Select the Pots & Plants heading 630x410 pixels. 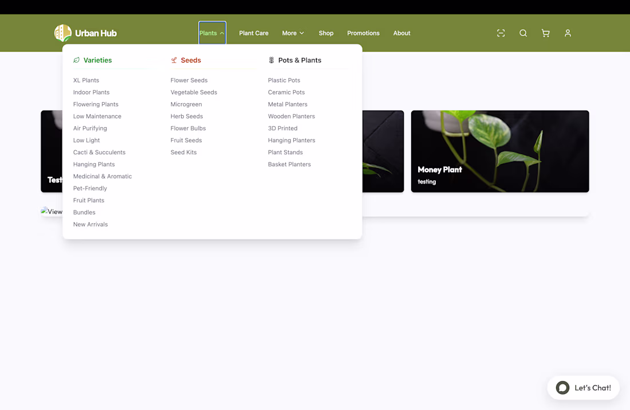point(300,60)
